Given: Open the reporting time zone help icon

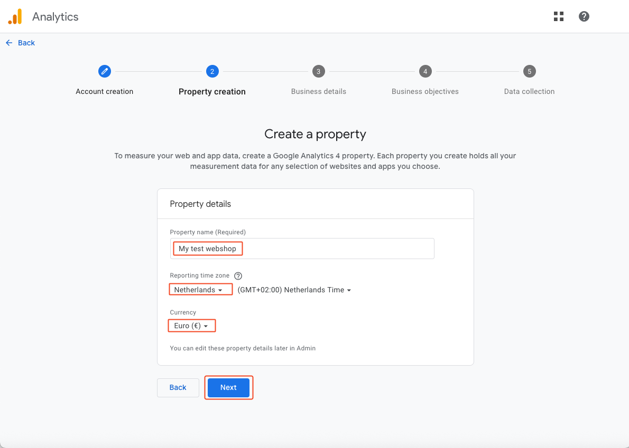Looking at the screenshot, I should [x=238, y=276].
